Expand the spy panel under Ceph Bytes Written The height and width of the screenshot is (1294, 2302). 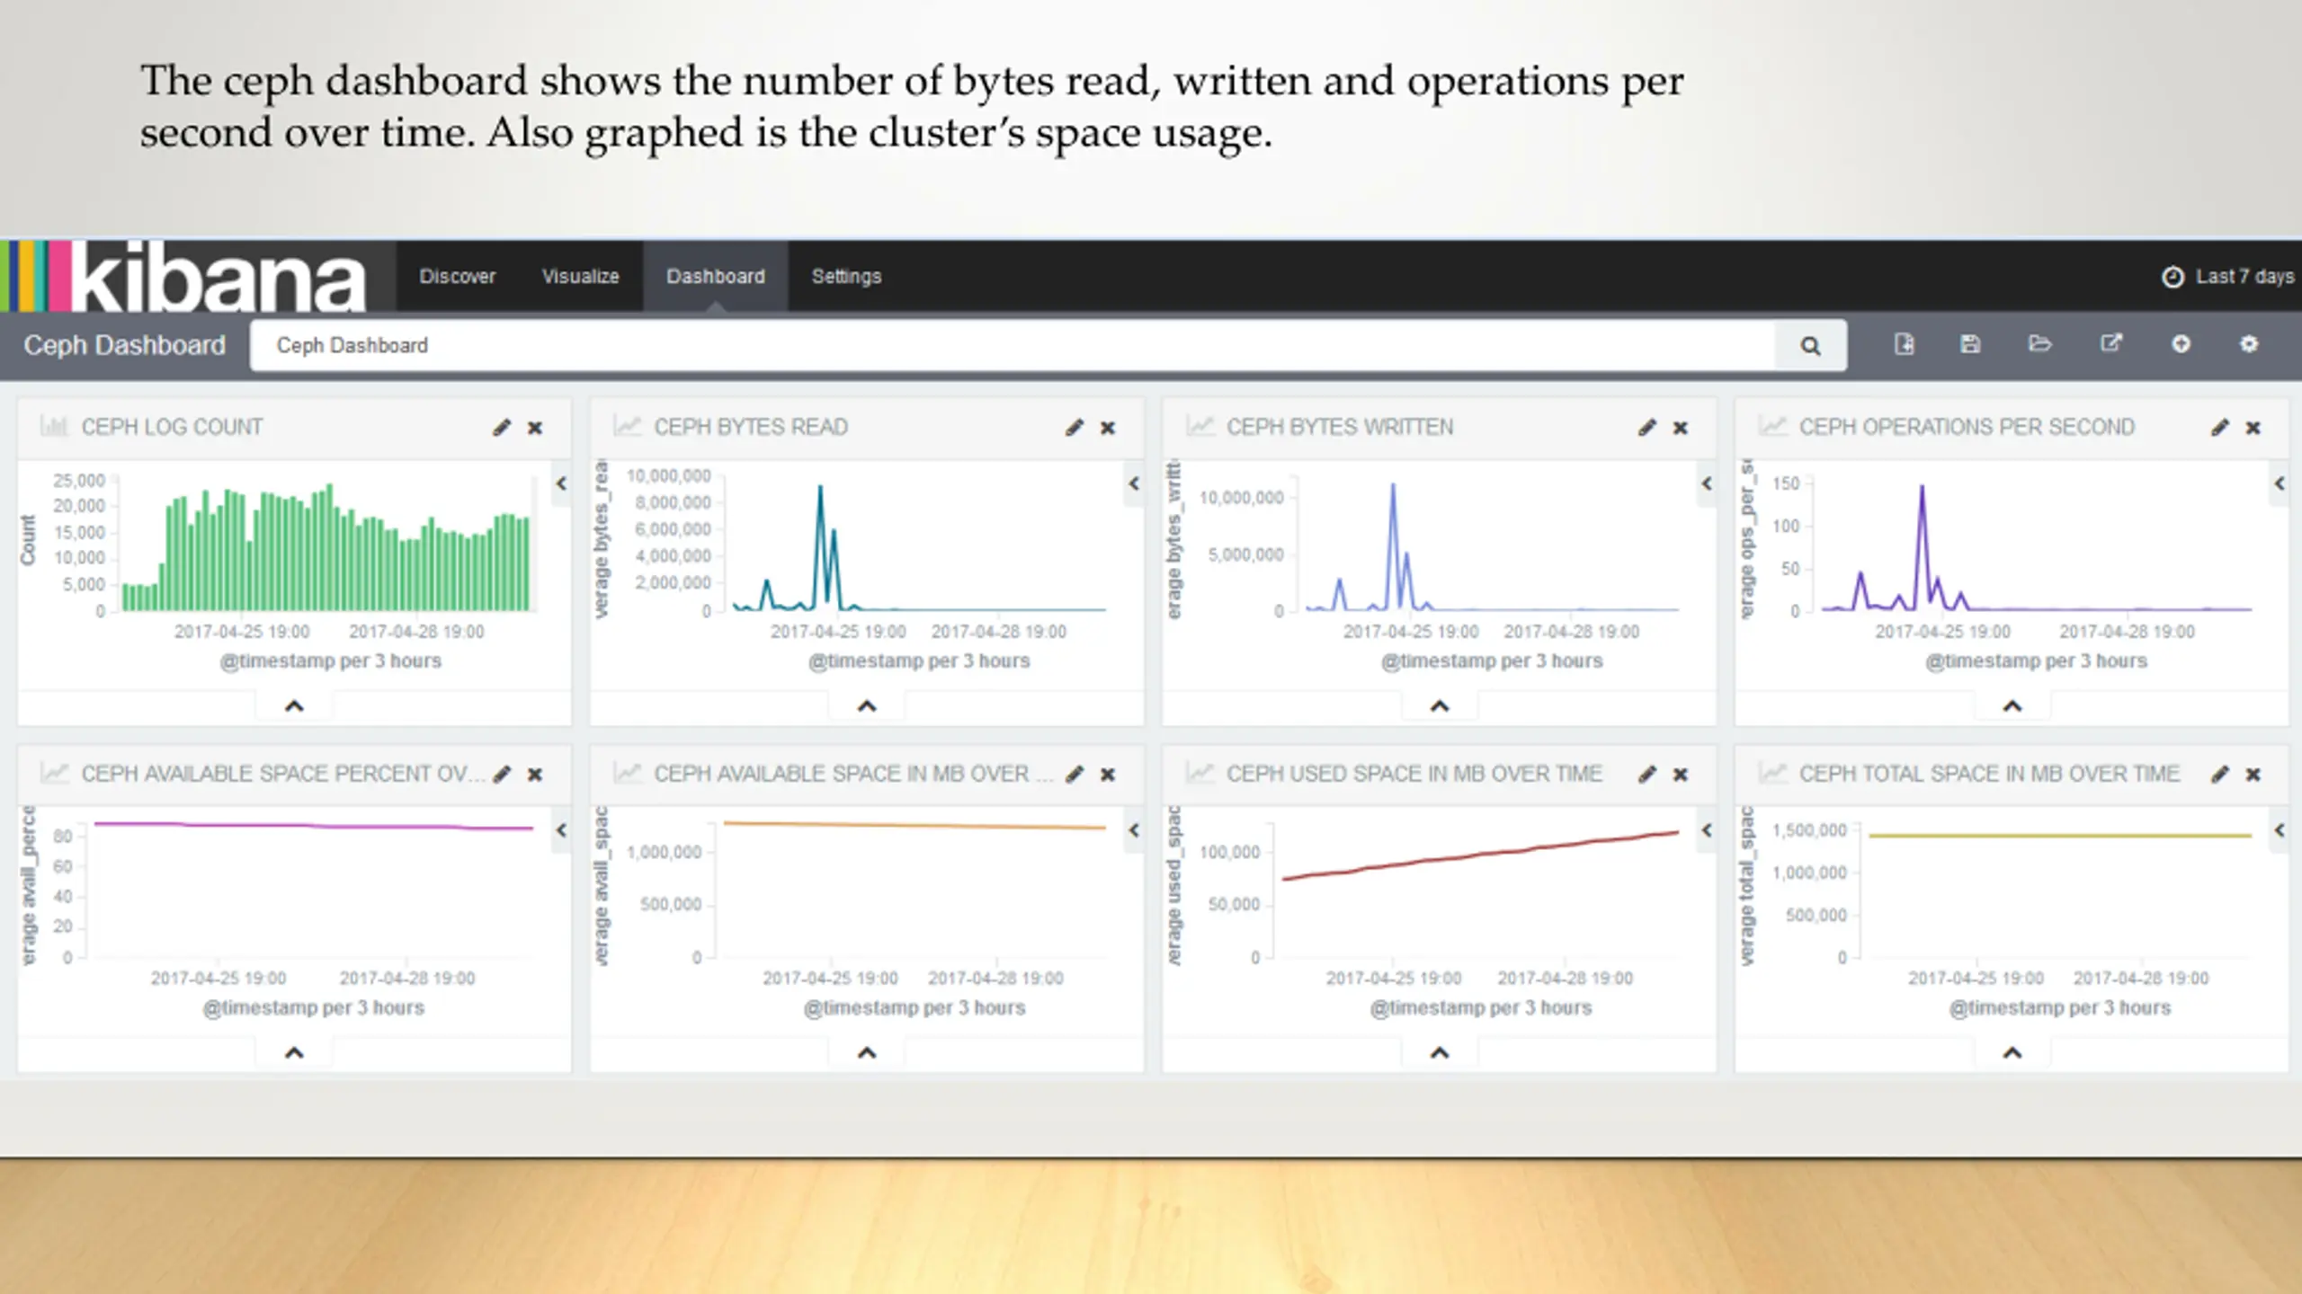click(1440, 706)
